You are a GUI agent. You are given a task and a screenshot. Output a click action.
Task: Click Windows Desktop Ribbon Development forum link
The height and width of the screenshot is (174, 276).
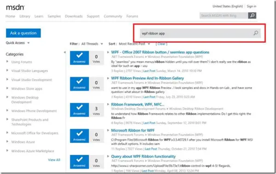pyautogui.click(x=196, y=109)
